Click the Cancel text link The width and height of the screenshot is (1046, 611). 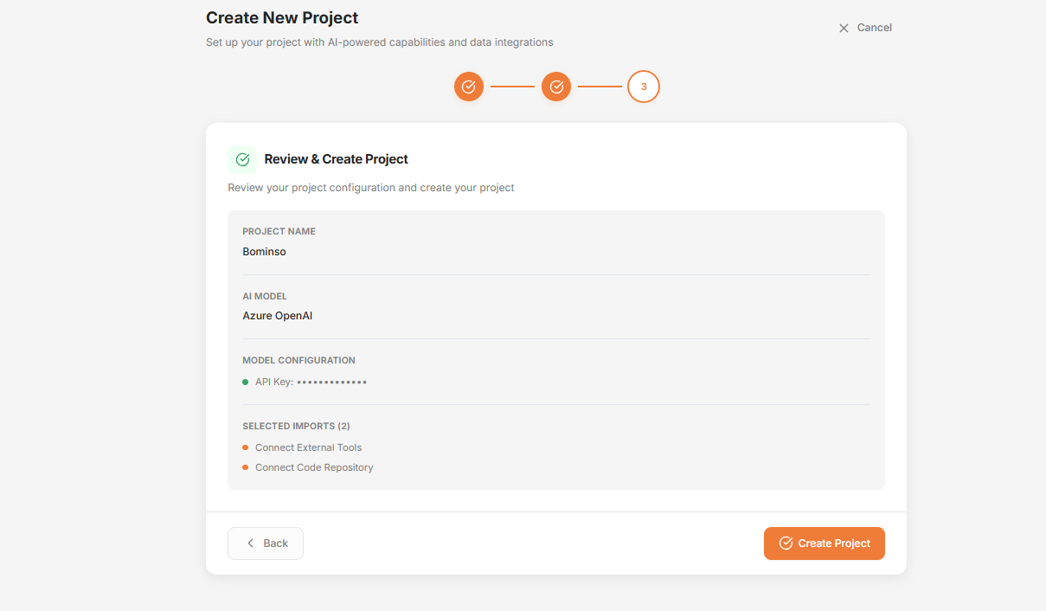(874, 28)
